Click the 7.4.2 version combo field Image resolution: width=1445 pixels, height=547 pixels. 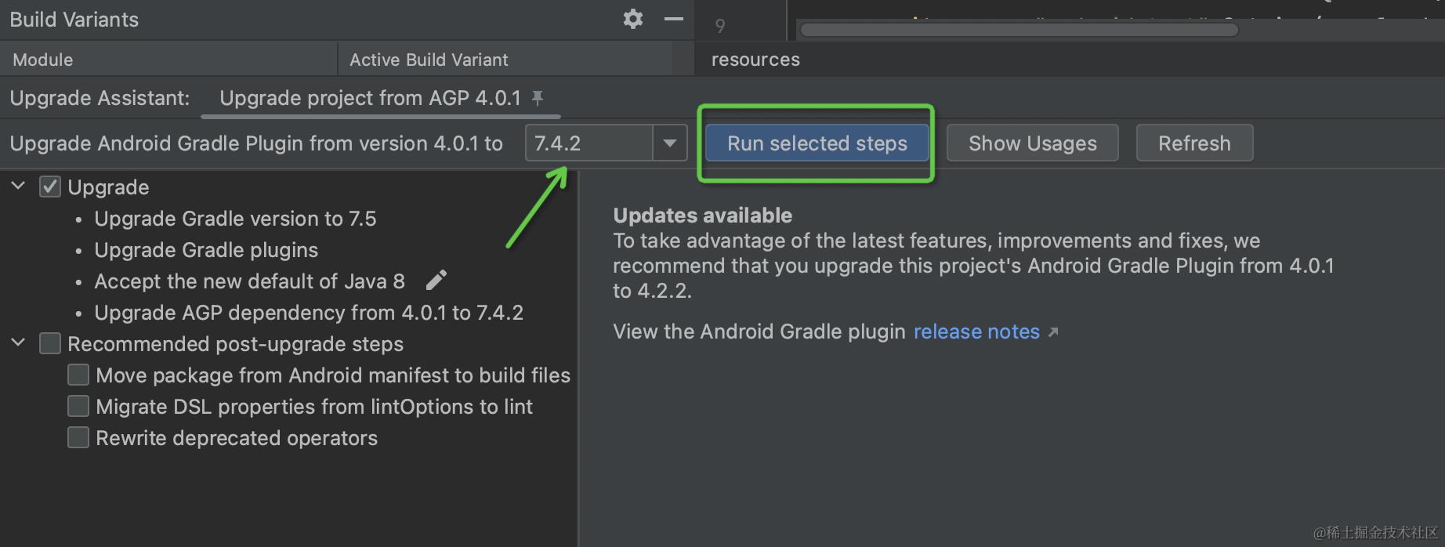point(589,143)
